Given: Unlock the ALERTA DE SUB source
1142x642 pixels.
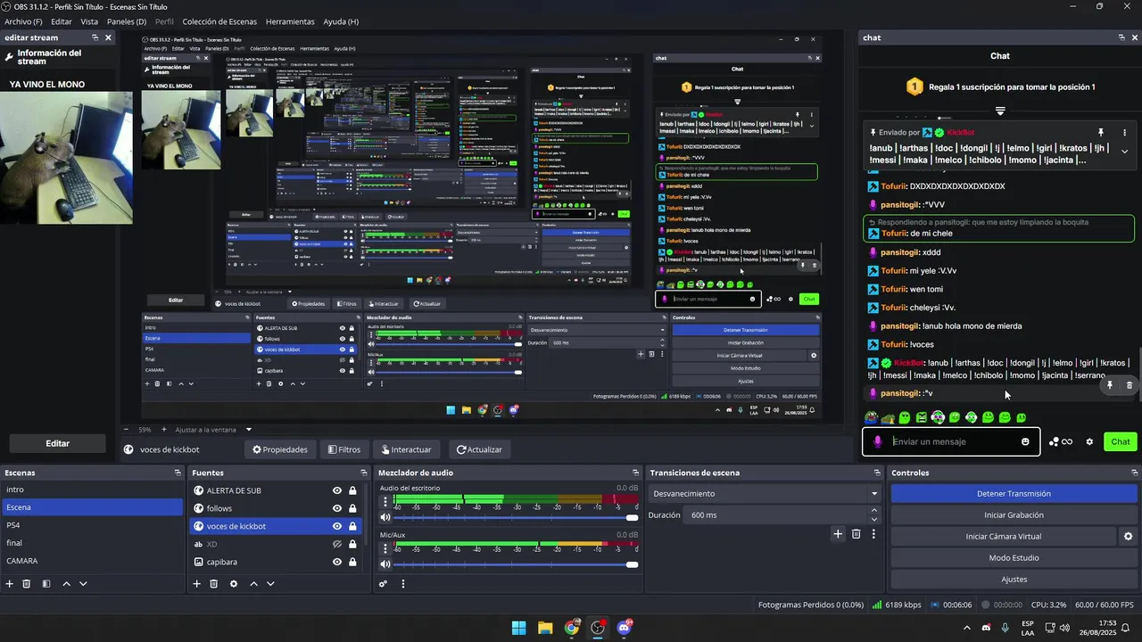Looking at the screenshot, I should [x=352, y=490].
